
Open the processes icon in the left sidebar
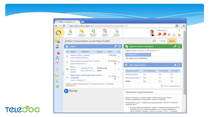click(x=57, y=69)
